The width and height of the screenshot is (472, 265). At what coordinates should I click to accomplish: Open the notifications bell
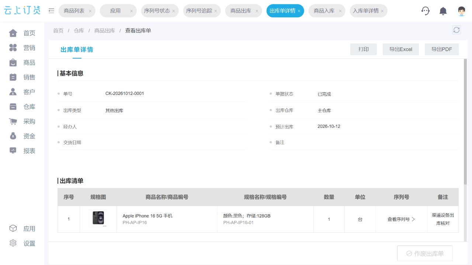pyautogui.click(x=443, y=11)
